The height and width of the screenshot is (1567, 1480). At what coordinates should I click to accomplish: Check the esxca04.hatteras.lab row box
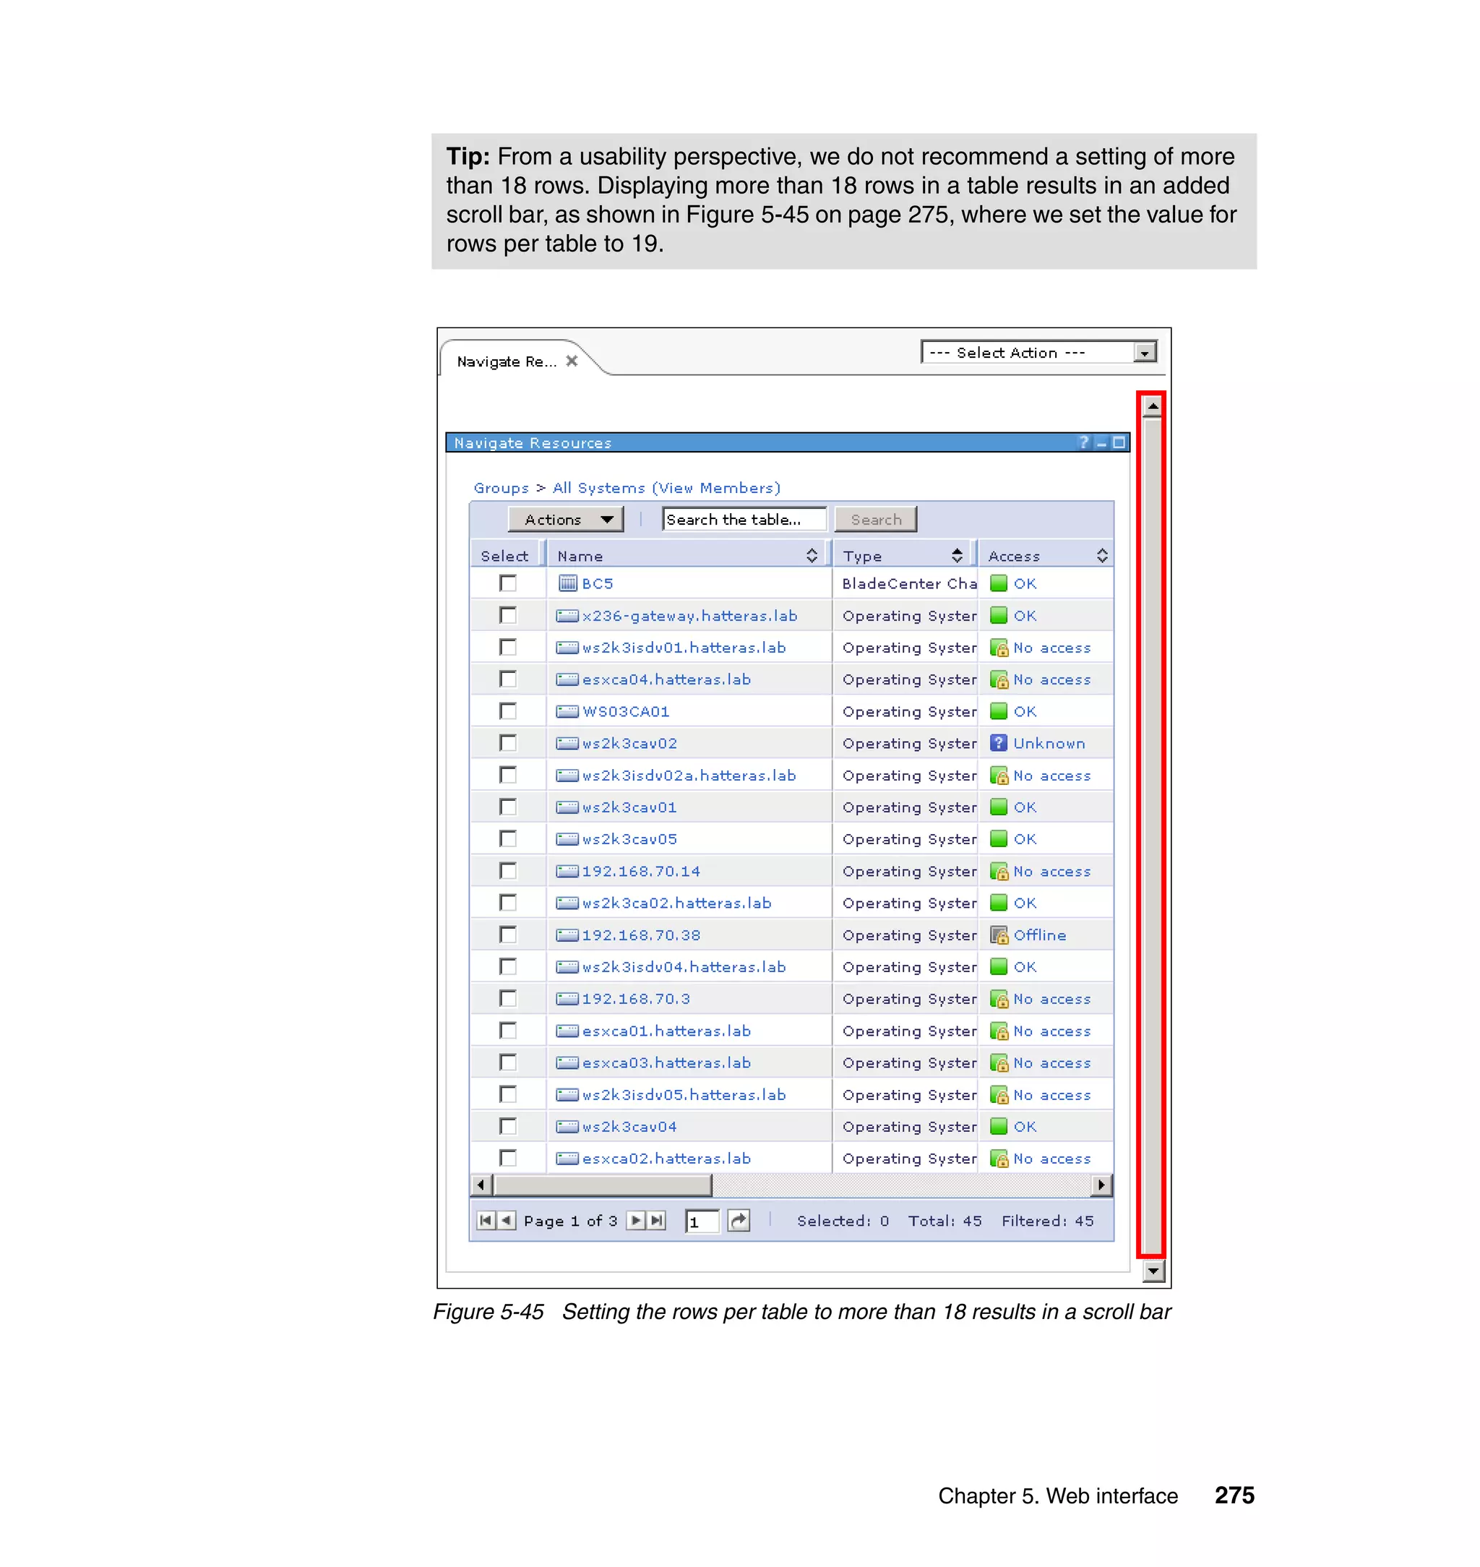508,679
